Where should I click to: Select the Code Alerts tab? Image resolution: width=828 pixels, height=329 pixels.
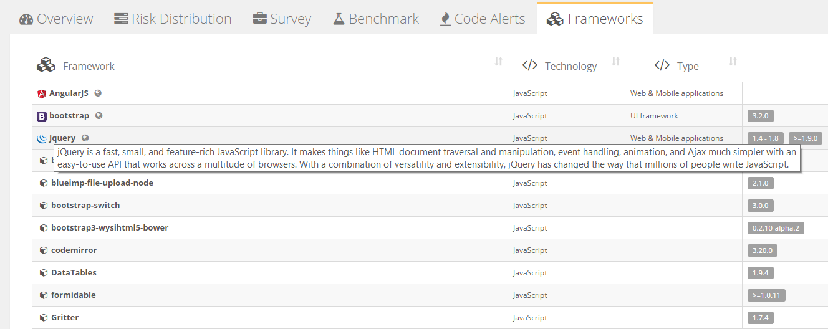click(x=483, y=19)
